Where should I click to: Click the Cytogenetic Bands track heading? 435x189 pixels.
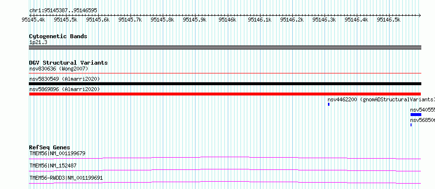(x=58, y=36)
